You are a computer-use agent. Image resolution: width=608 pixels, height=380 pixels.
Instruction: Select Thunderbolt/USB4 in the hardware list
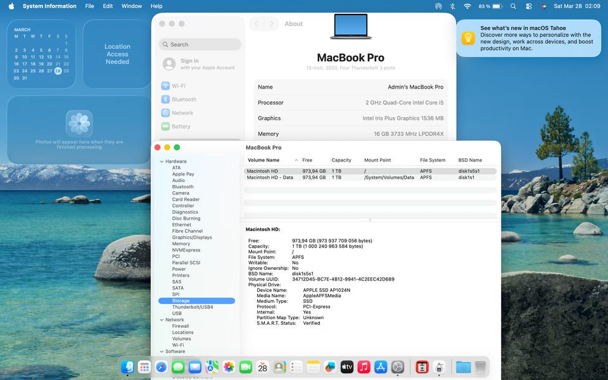tap(193, 307)
